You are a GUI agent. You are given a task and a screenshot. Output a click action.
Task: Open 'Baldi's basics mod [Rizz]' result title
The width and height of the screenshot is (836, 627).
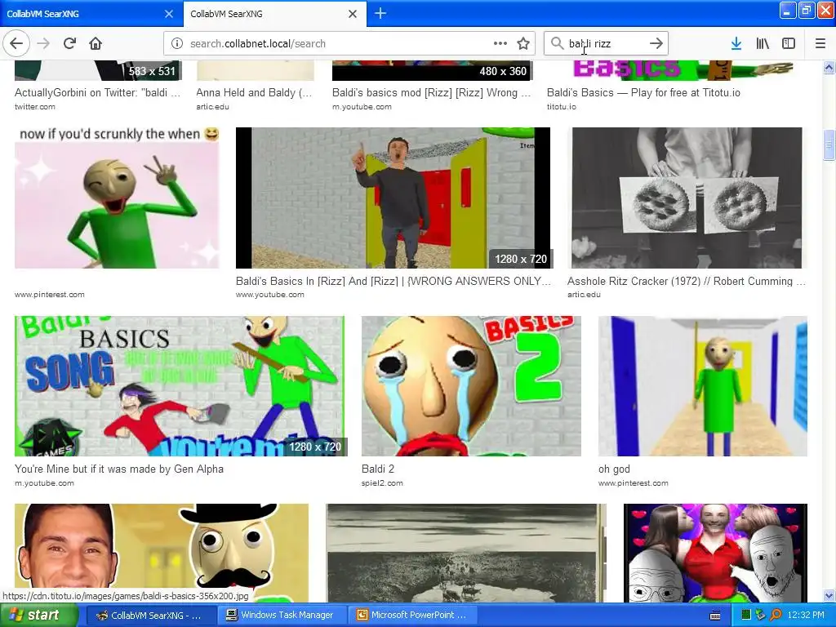pyautogui.click(x=431, y=93)
